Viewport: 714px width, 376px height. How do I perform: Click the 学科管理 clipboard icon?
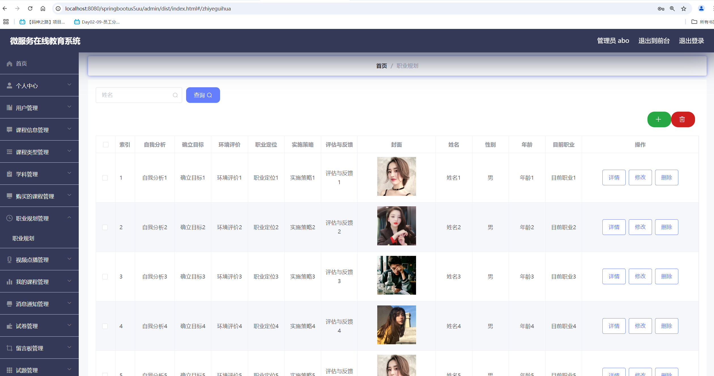point(9,174)
